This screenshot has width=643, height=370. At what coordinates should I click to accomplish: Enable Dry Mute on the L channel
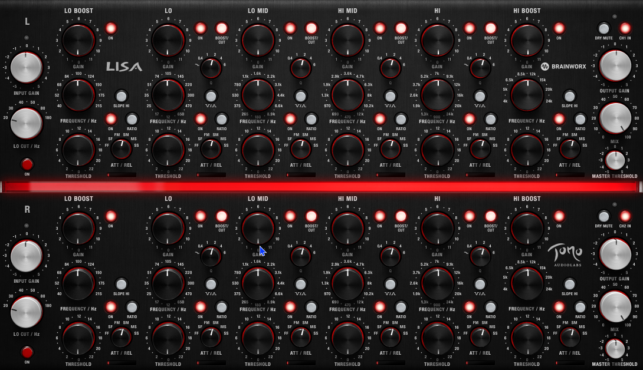[x=603, y=29]
